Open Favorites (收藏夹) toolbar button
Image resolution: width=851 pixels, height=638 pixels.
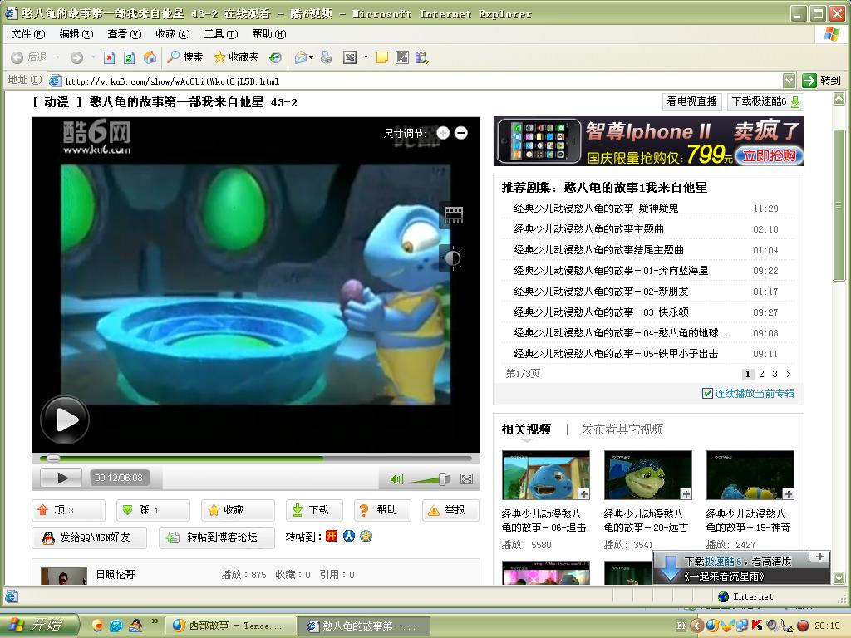point(235,57)
